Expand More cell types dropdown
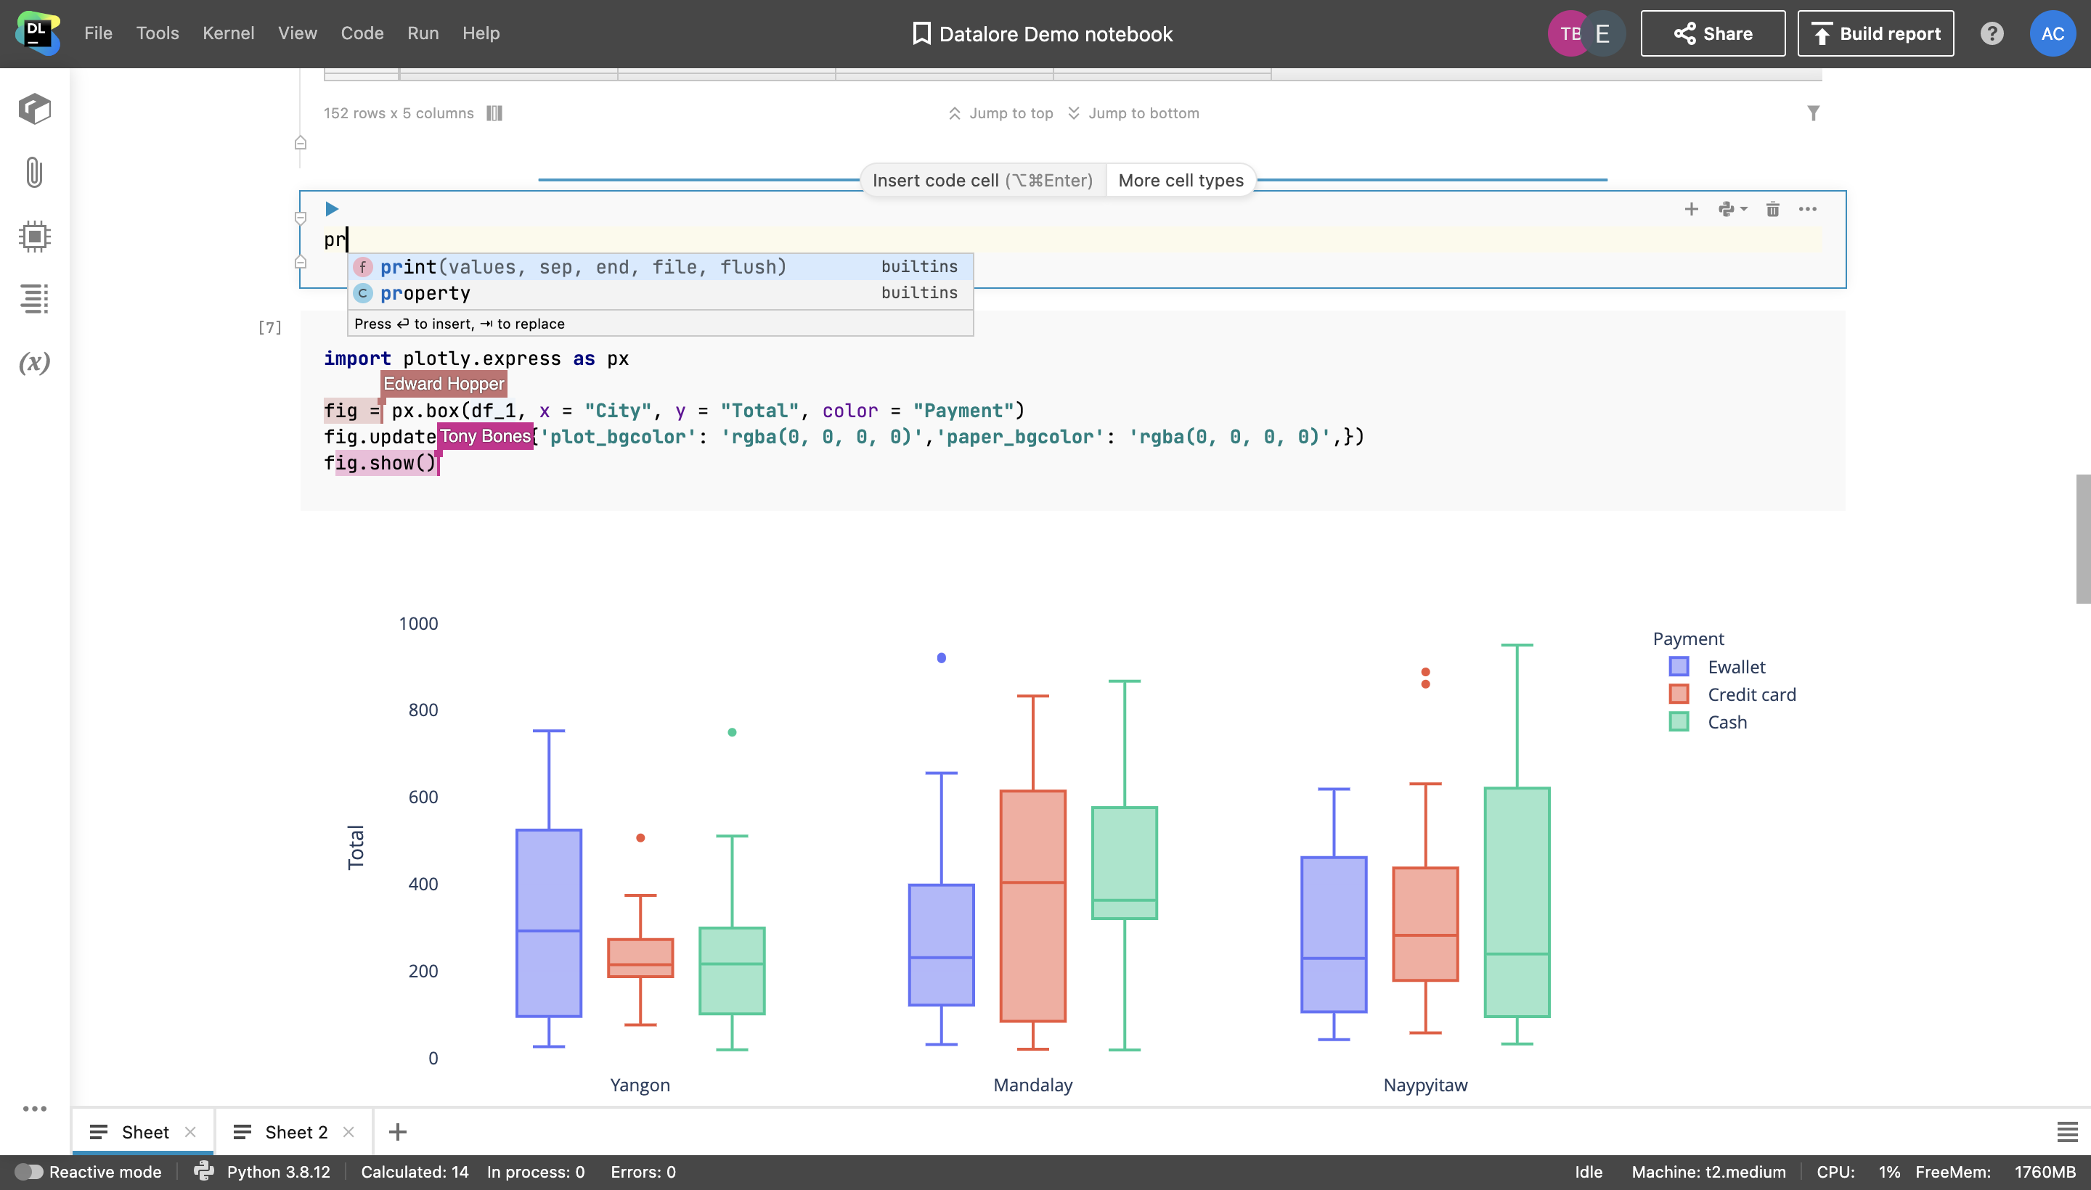The width and height of the screenshot is (2091, 1190). [1181, 179]
